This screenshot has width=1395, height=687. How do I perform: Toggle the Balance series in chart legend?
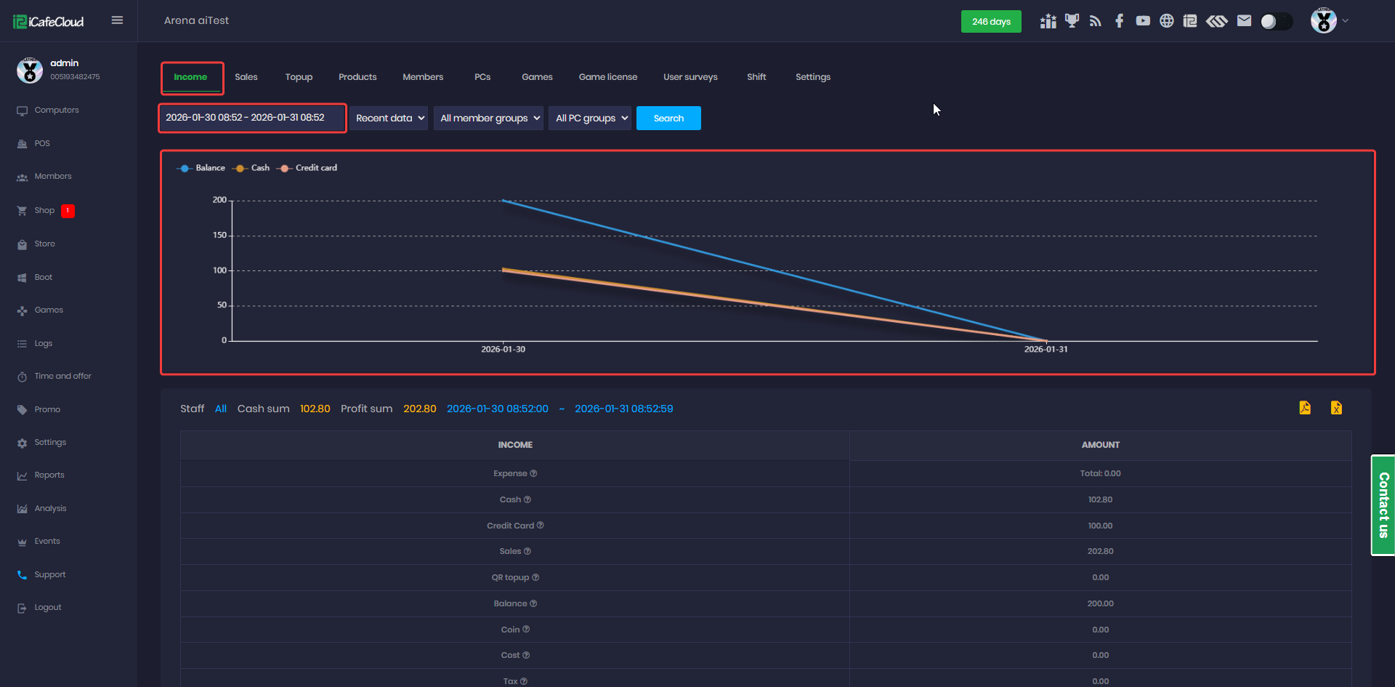201,168
